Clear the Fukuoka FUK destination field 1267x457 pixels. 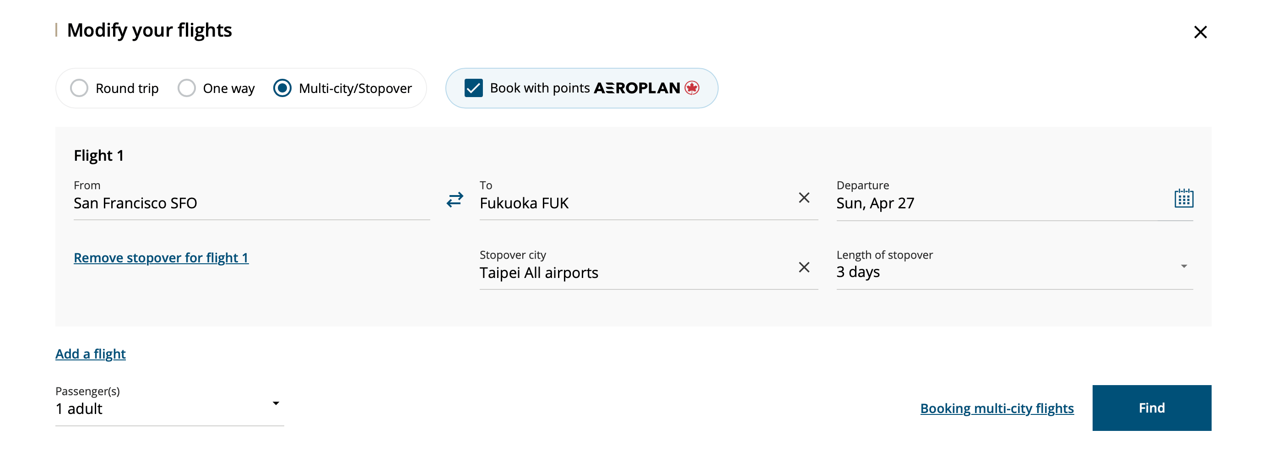[804, 198]
